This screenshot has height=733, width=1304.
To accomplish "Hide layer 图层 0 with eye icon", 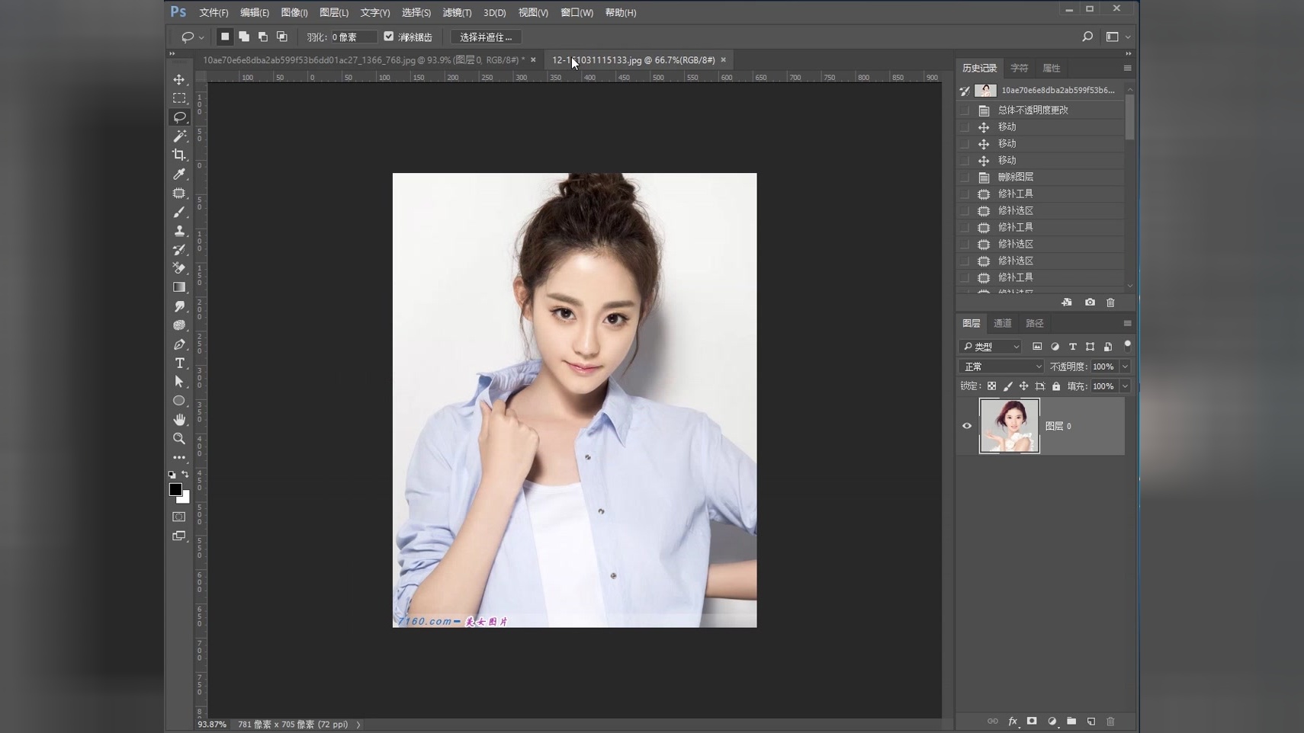I will coord(967,426).
